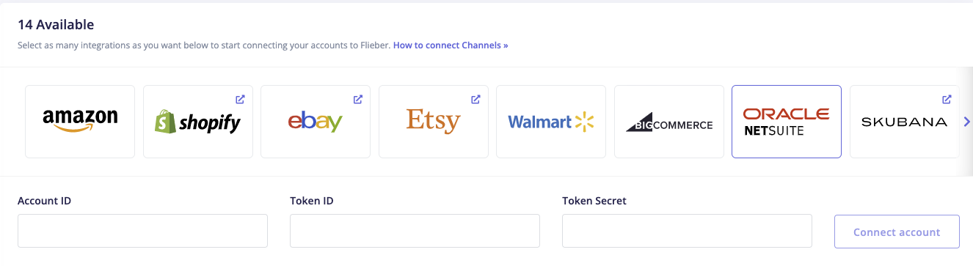The height and width of the screenshot is (266, 973).
Task: Choose the BigCommerce integration card
Action: point(669,122)
